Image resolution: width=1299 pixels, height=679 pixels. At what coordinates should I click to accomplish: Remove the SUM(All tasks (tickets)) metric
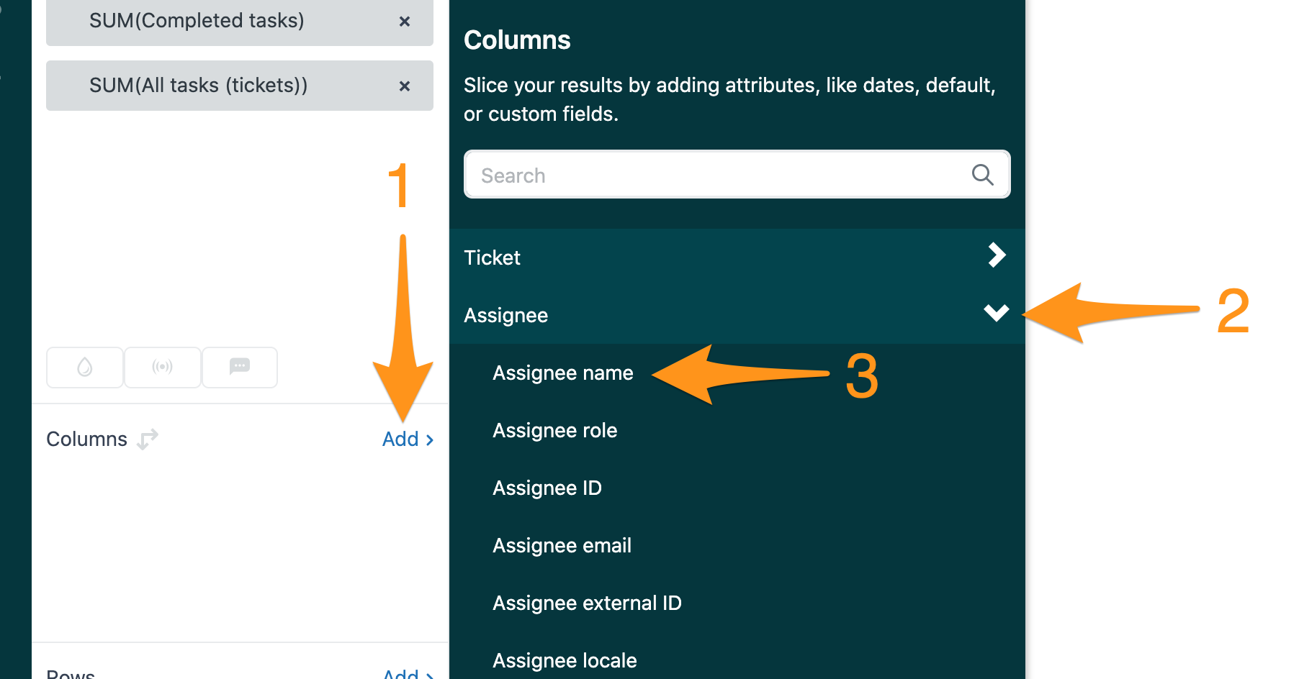(405, 86)
